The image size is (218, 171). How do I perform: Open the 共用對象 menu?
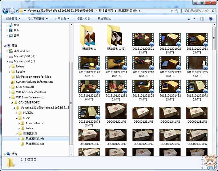(62, 19)
